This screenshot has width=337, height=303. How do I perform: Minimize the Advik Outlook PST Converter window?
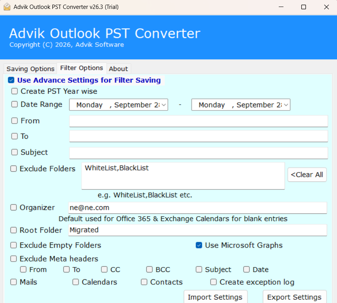281,7
